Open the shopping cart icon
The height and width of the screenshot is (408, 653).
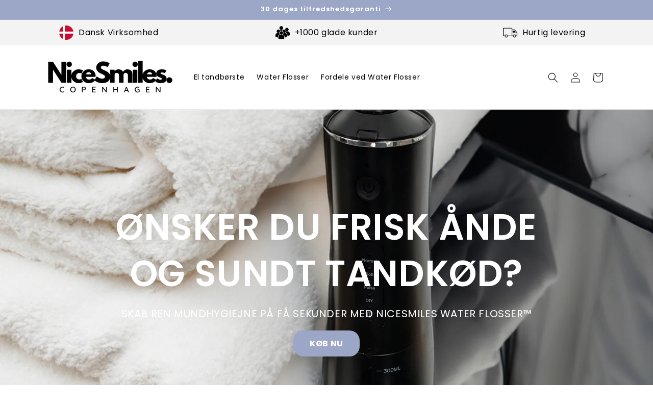pos(598,78)
